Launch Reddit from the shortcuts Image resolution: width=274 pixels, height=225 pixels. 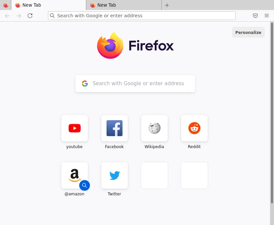click(194, 128)
